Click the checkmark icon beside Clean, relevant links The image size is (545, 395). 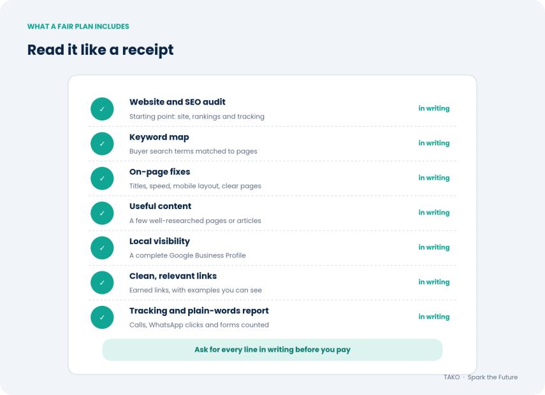tap(102, 282)
